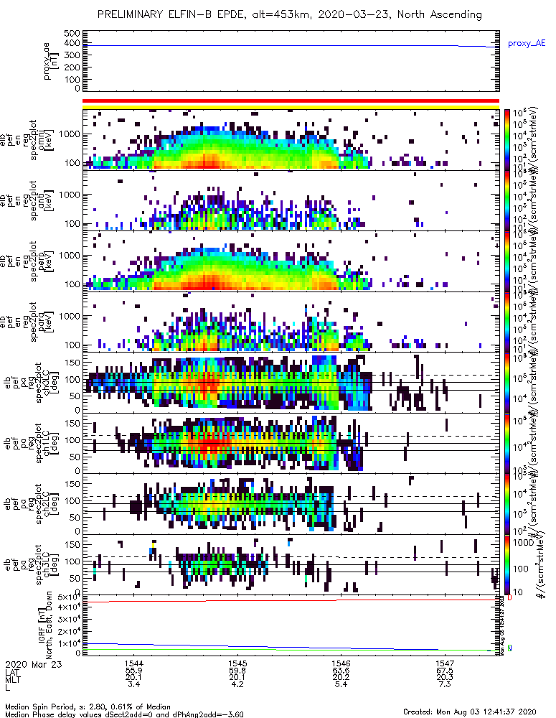The height and width of the screenshot is (718, 556).
Task: Select the red Down line in IGRF panel
Action: [x=291, y=600]
